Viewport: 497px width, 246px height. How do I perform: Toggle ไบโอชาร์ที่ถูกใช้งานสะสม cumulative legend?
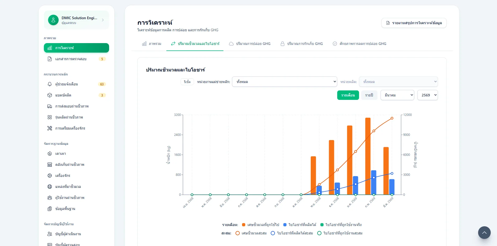point(340,233)
